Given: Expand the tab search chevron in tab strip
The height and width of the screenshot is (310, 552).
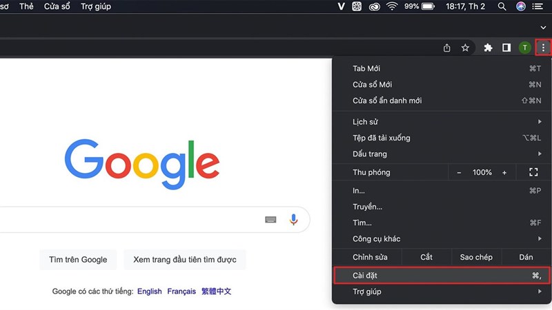Looking at the screenshot, I should pos(543,28).
